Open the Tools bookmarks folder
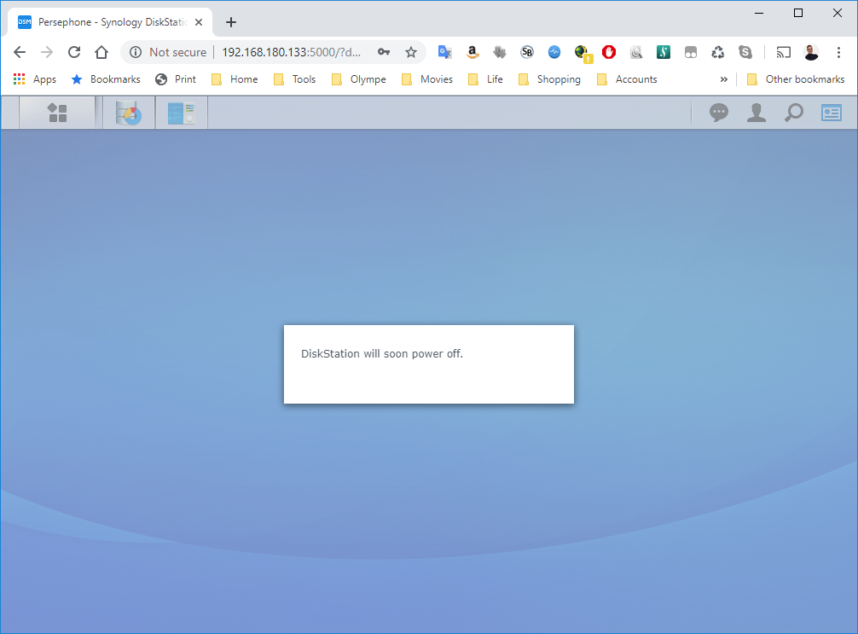858x634 pixels. [295, 79]
